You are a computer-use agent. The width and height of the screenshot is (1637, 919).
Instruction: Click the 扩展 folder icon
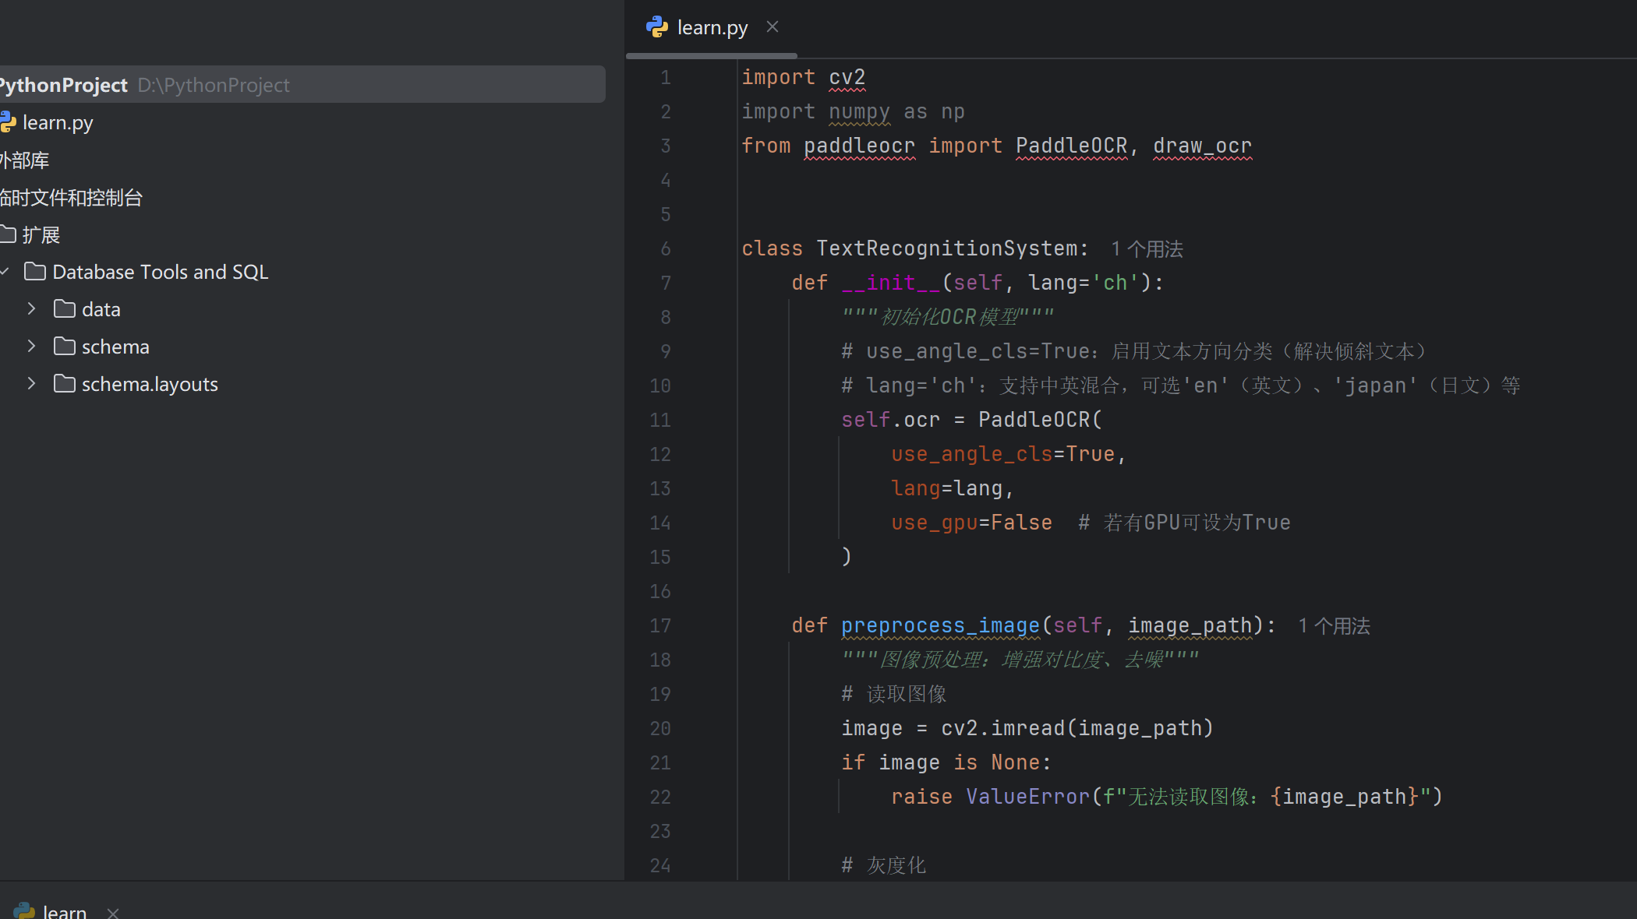[8, 234]
